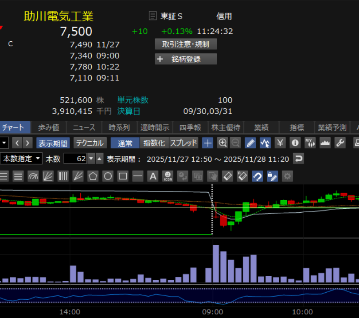Image resolution: width=359 pixels, height=318 pixels.
Task: Toggle the magnet snap tool
Action: pyautogui.click(x=258, y=176)
